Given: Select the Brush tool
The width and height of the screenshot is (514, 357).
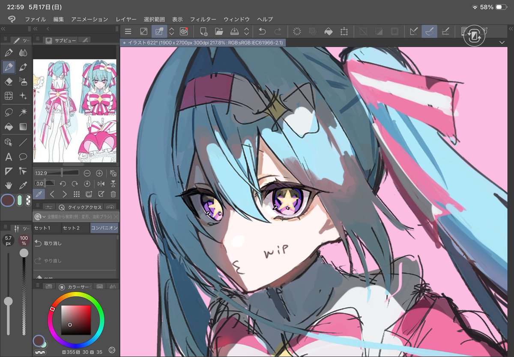Looking at the screenshot, I should pyautogui.click(x=23, y=67).
